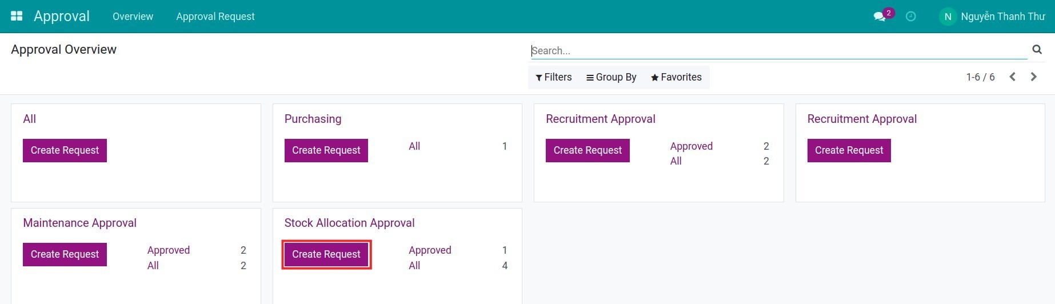Image resolution: width=1055 pixels, height=304 pixels.
Task: Open the Favorites dropdown
Action: tap(676, 77)
